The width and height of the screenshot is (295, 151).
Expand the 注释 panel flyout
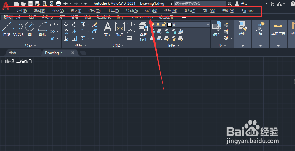pos(118,45)
